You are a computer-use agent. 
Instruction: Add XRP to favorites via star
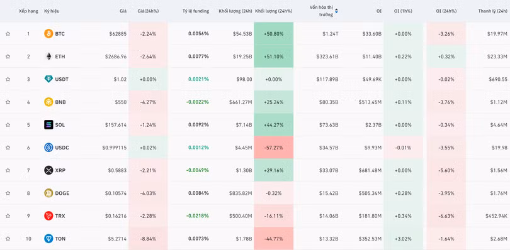pos(8,170)
